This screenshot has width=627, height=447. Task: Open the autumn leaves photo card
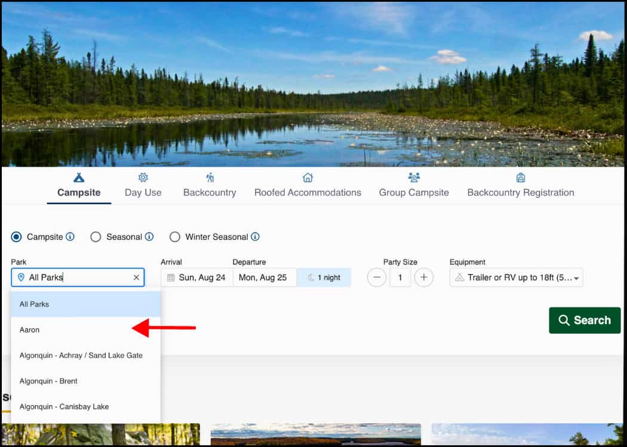point(101,434)
